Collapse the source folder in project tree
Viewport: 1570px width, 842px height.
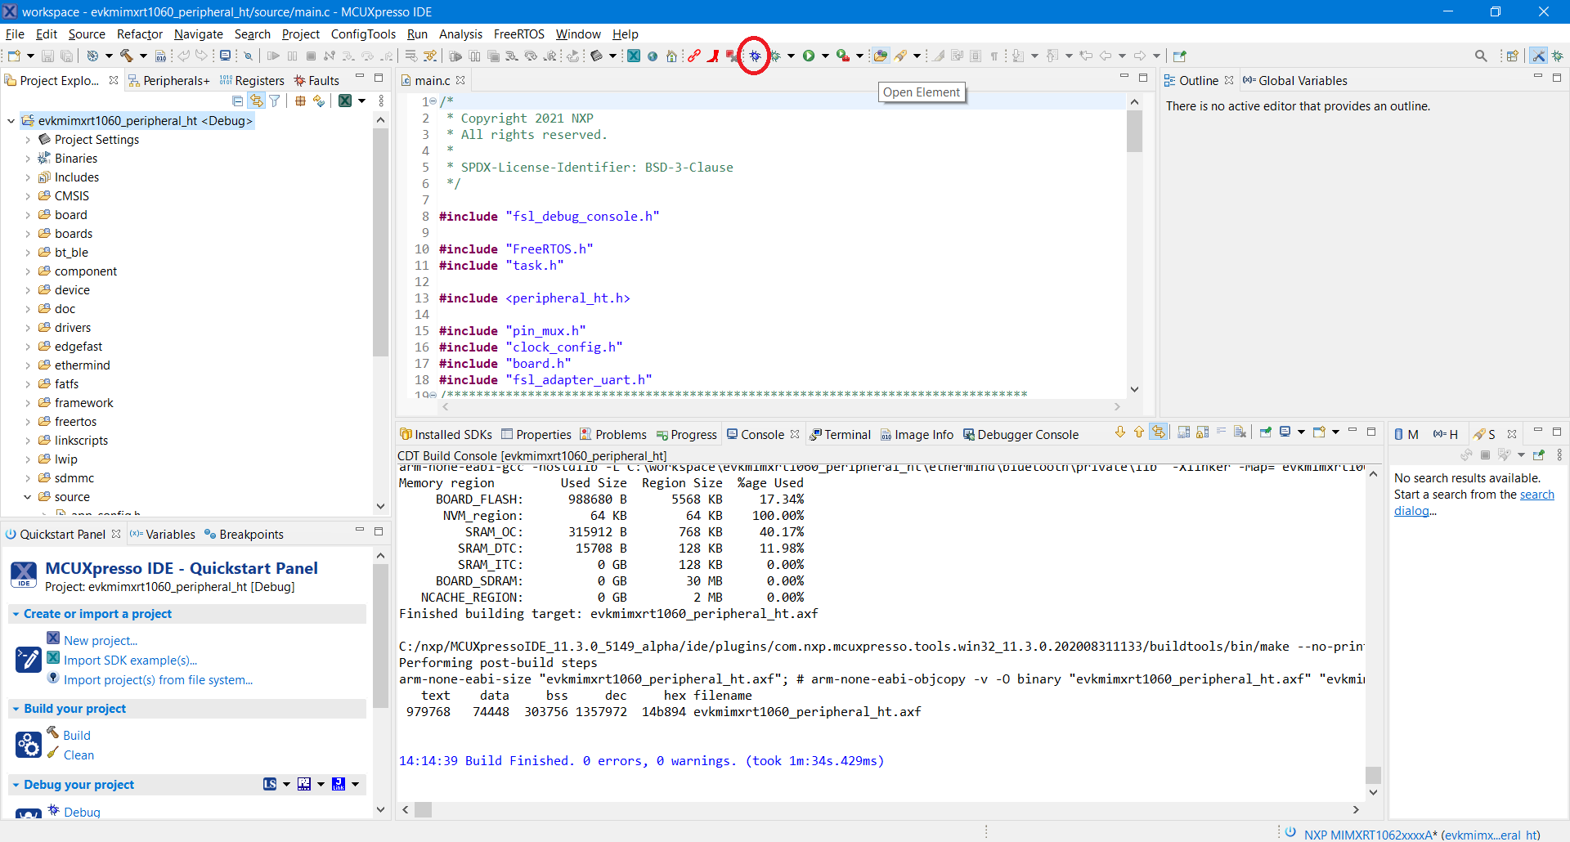(x=28, y=497)
